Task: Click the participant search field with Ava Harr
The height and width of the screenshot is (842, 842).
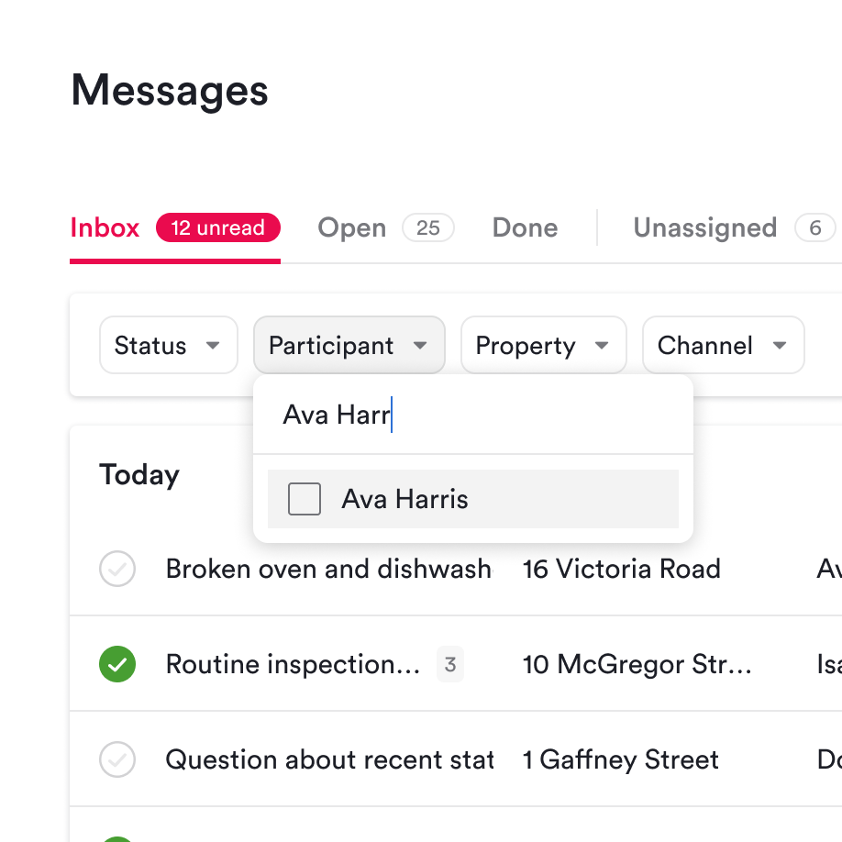Action: tap(472, 415)
